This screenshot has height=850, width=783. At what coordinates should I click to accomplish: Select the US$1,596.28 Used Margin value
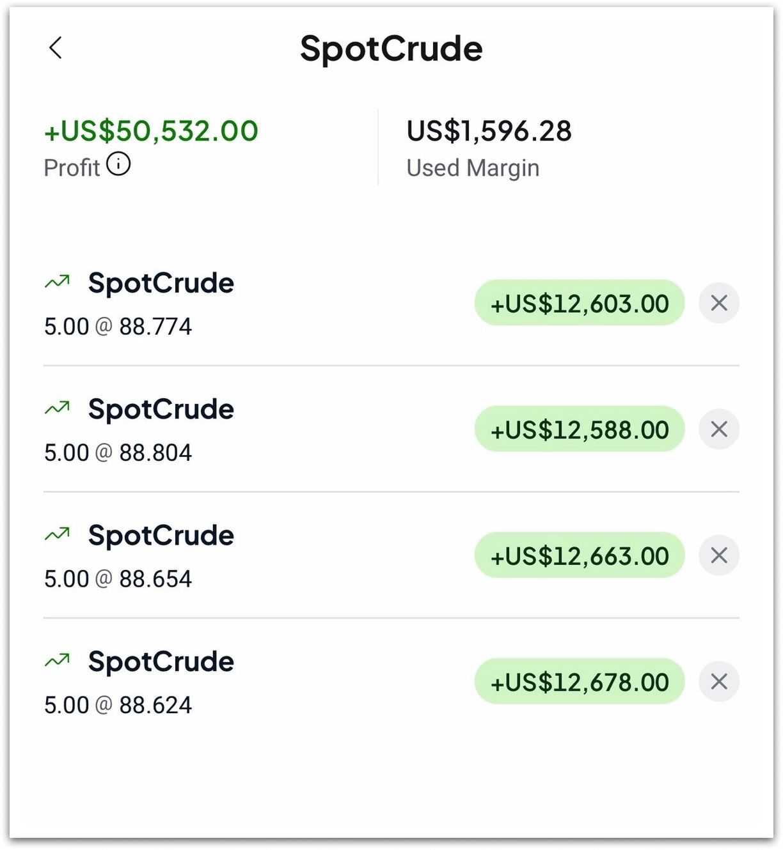click(489, 131)
